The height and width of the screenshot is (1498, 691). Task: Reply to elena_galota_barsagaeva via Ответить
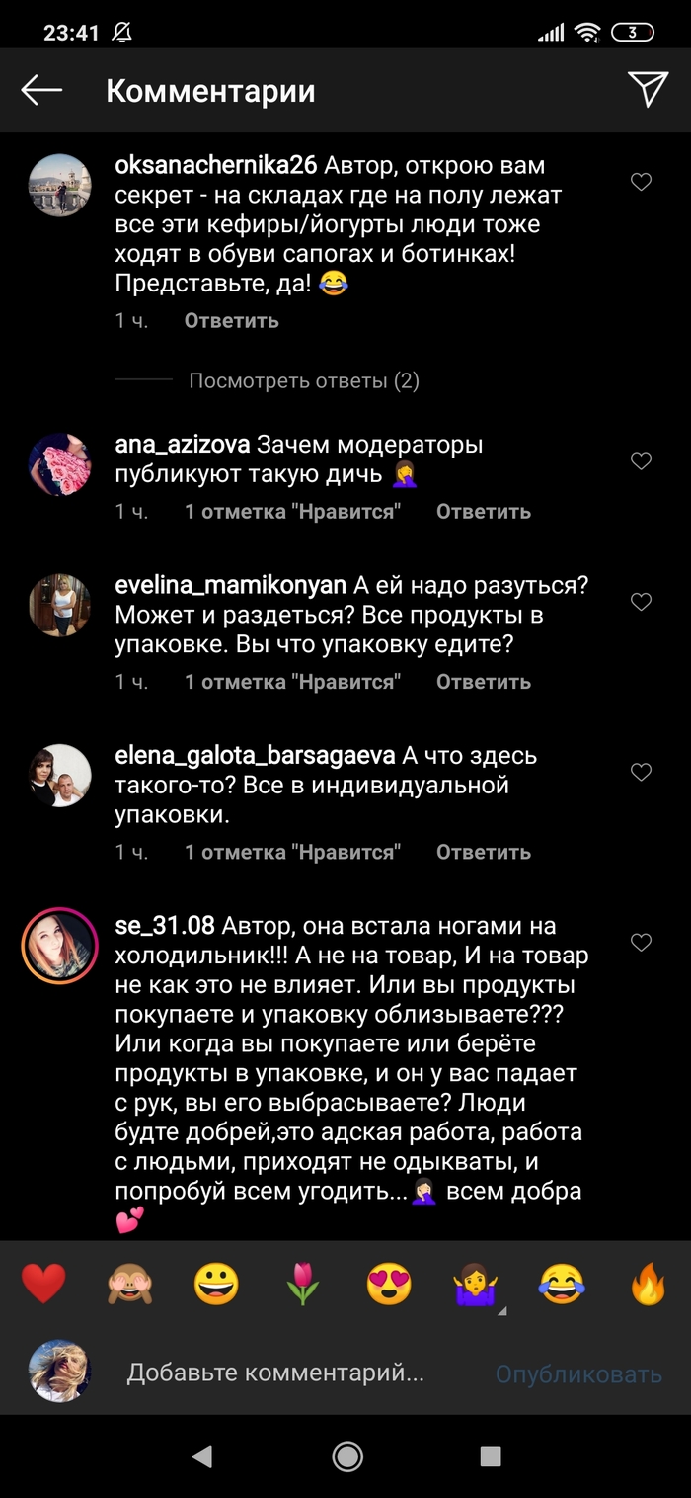click(484, 852)
